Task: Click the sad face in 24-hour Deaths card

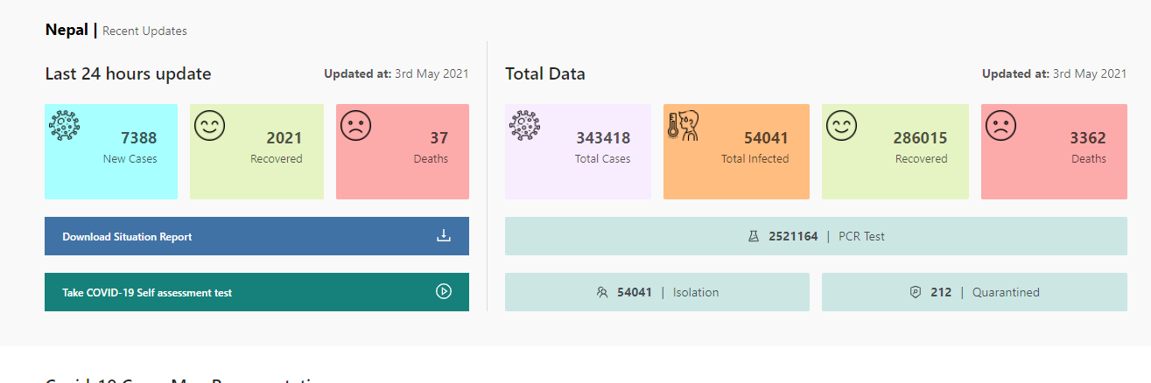Action: pos(356,126)
